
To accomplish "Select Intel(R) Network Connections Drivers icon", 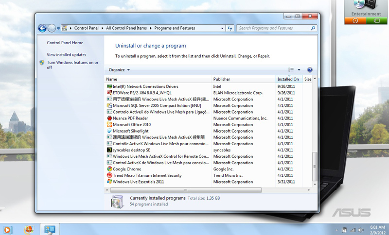I will 109,86.
